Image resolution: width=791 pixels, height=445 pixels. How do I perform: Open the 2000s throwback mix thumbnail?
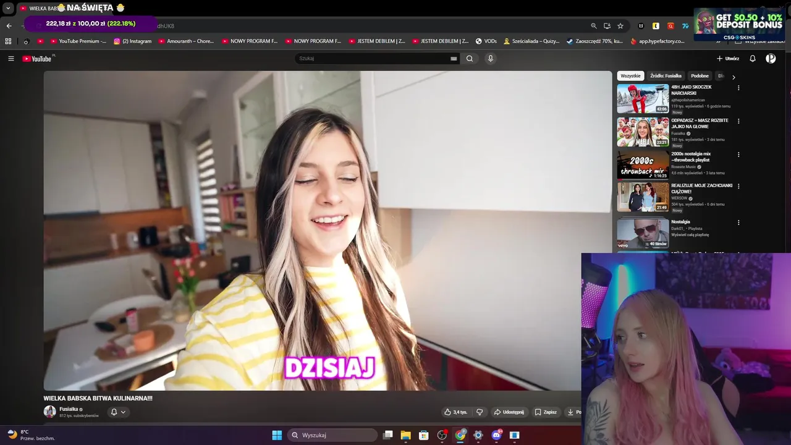643,165
